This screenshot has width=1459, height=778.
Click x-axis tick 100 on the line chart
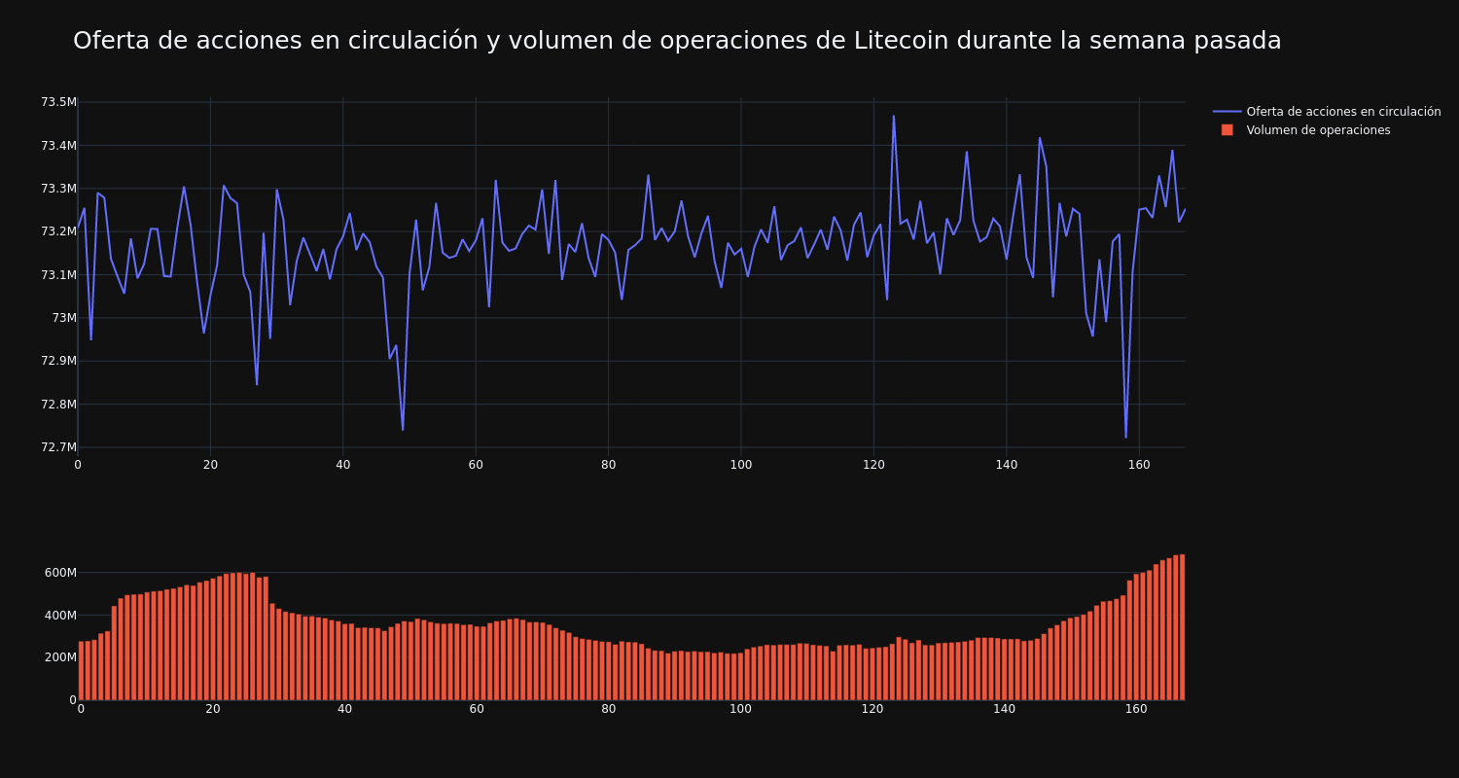(741, 465)
